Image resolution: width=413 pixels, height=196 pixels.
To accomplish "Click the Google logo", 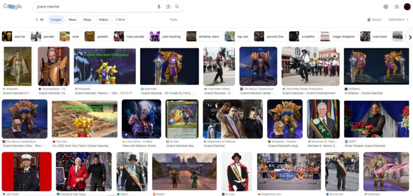I will coord(12,7).
